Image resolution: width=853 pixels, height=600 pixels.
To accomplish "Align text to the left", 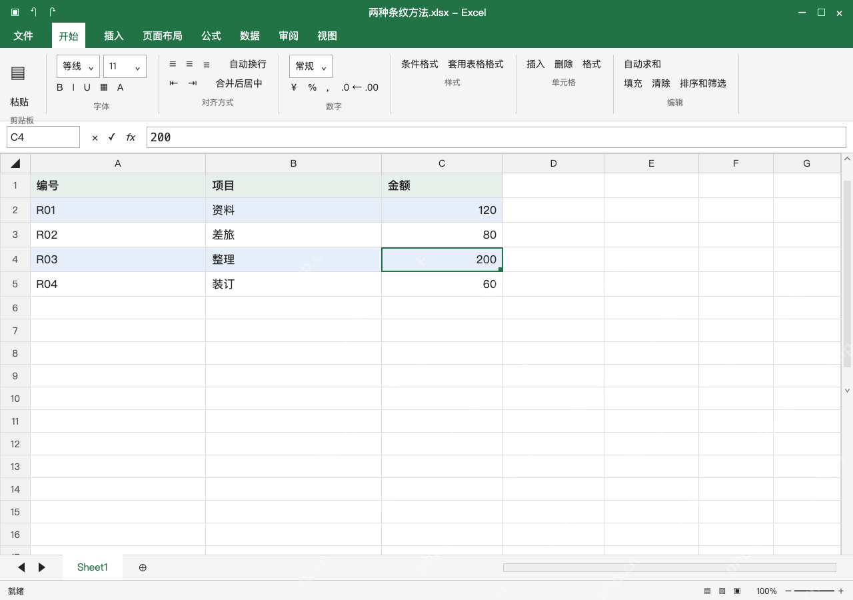I will coord(173,64).
